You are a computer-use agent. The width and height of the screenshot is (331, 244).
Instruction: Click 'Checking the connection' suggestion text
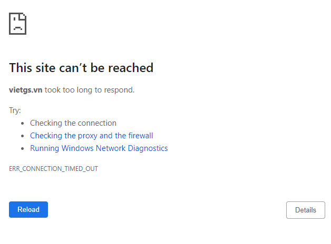[x=73, y=123]
